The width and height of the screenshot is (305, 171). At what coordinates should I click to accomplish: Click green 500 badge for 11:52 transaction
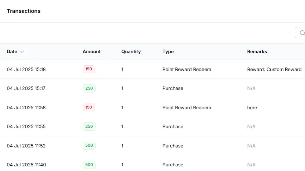point(89,146)
